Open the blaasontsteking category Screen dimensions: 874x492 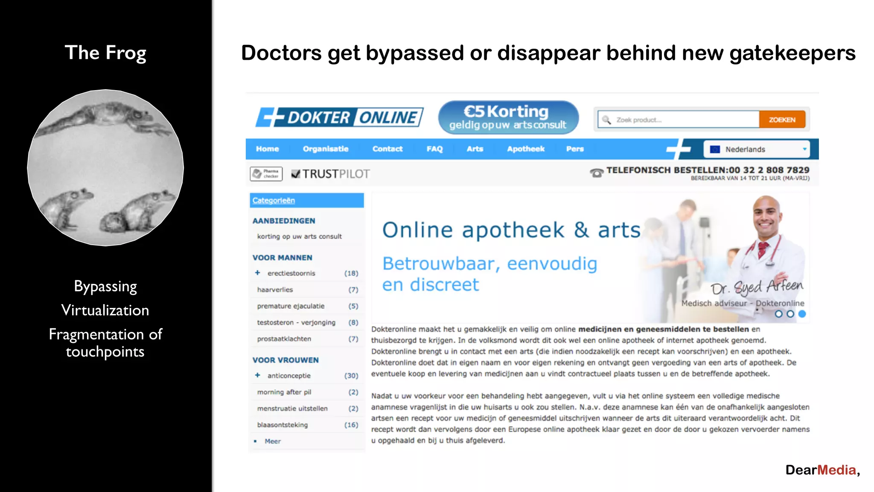click(x=282, y=425)
